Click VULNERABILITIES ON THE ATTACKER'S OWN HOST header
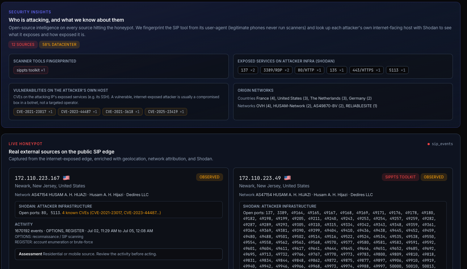The image size is (467, 269). tap(61, 90)
